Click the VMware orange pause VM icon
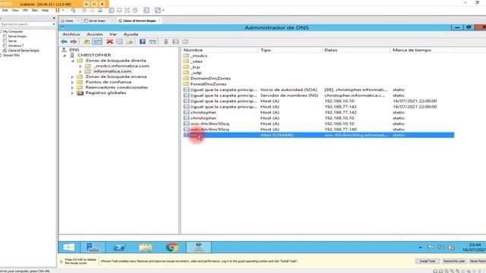The height and width of the screenshot is (273, 486). pos(58,10)
